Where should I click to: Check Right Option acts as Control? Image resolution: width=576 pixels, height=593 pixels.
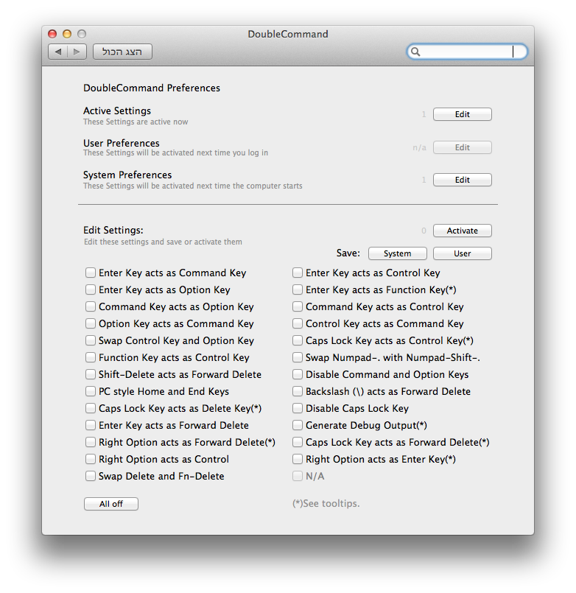click(x=91, y=459)
